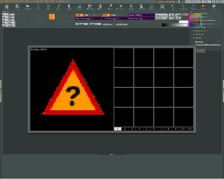Screen dimensions: 224x179
Task: Click the highlighted Zplugin palette icon
Action: point(203,7)
